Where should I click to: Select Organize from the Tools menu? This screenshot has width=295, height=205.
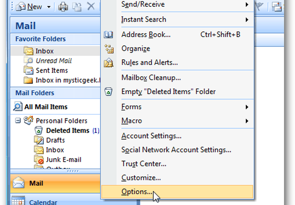click(178, 49)
